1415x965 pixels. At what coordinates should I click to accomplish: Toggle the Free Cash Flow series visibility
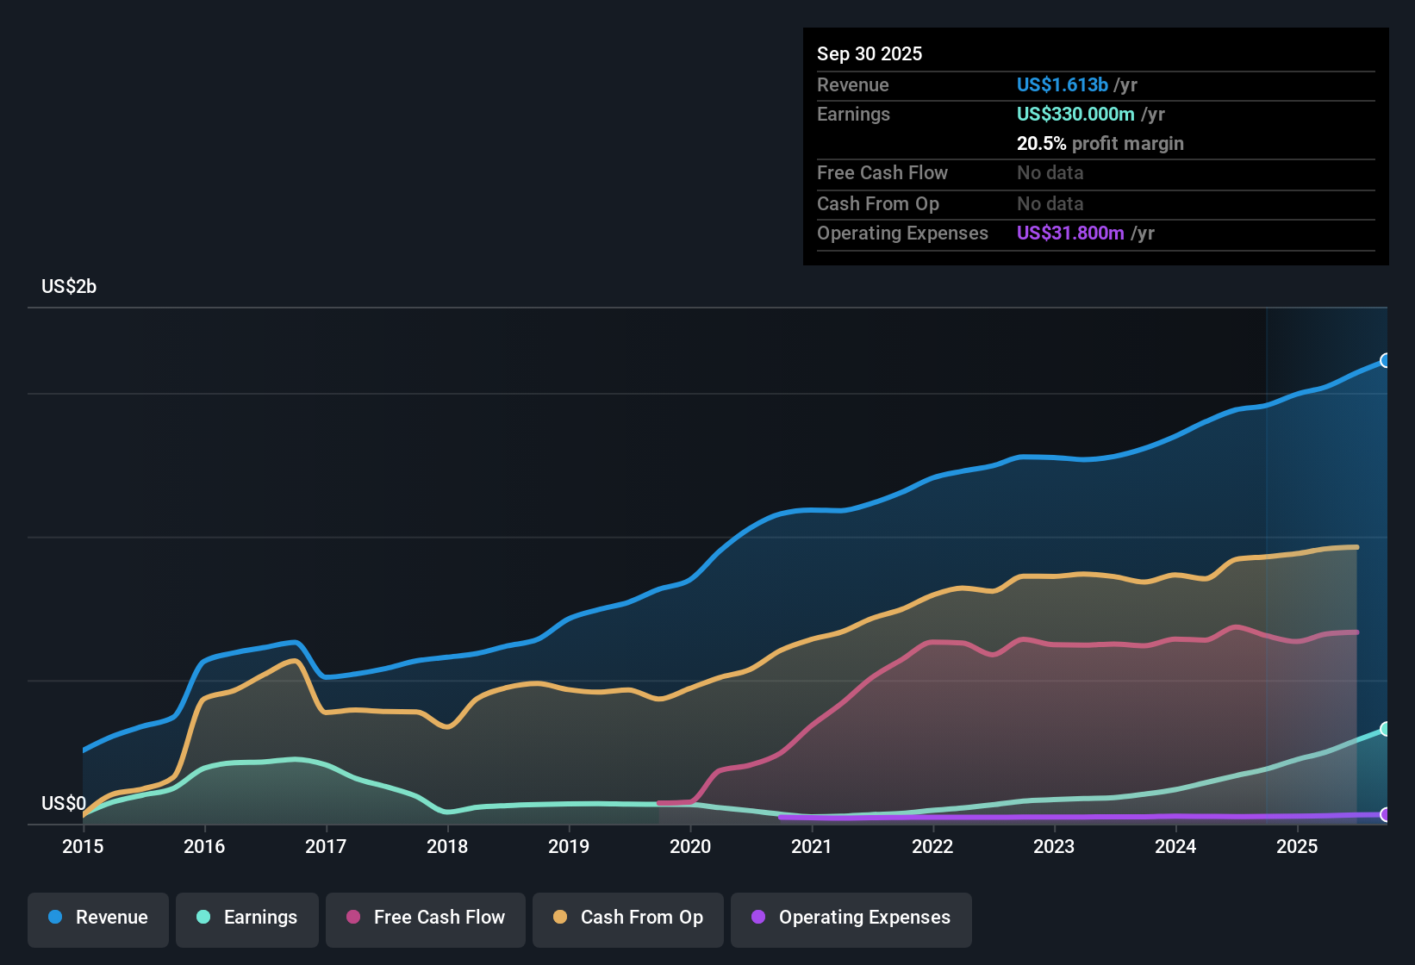click(425, 918)
